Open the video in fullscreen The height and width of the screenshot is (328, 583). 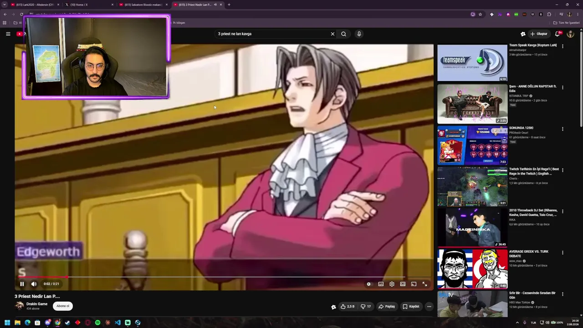[424, 284]
